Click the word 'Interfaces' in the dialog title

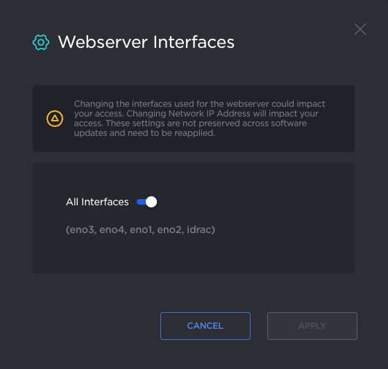click(x=194, y=42)
